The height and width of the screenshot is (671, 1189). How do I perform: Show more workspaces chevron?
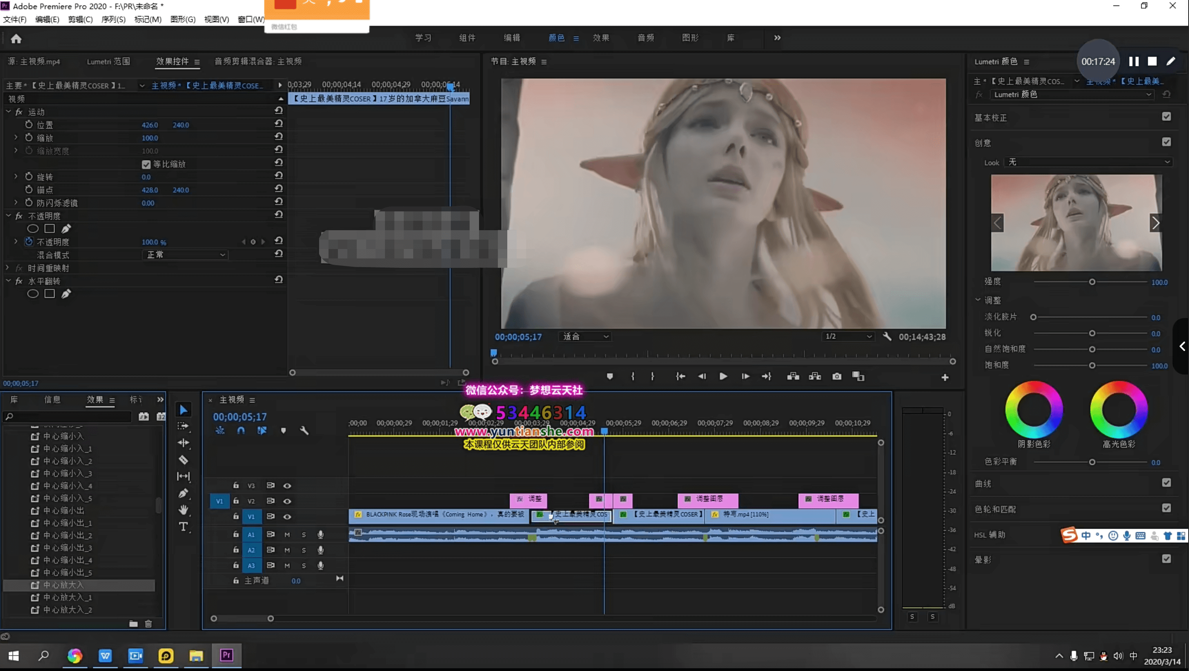777,37
